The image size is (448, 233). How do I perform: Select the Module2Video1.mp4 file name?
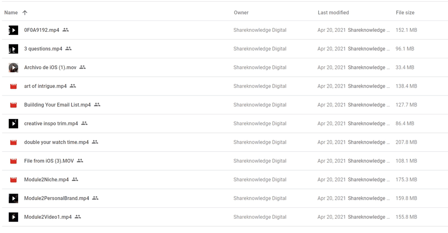click(48, 217)
